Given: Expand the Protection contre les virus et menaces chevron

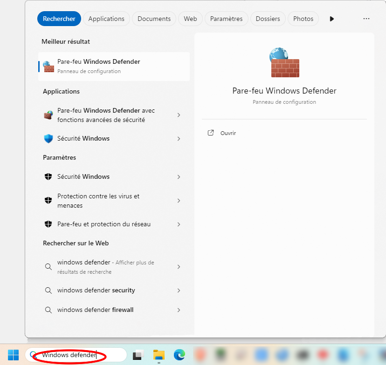Looking at the screenshot, I should pyautogui.click(x=179, y=201).
